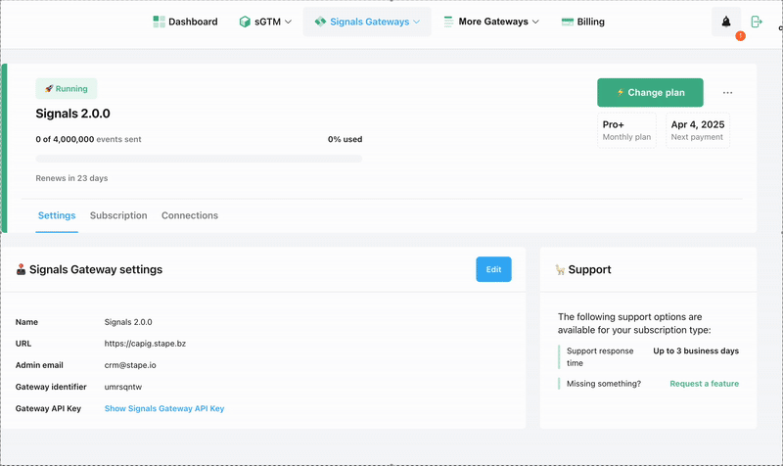Click the admin email crm@stape.io
The height and width of the screenshot is (466, 783).
[x=130, y=365]
